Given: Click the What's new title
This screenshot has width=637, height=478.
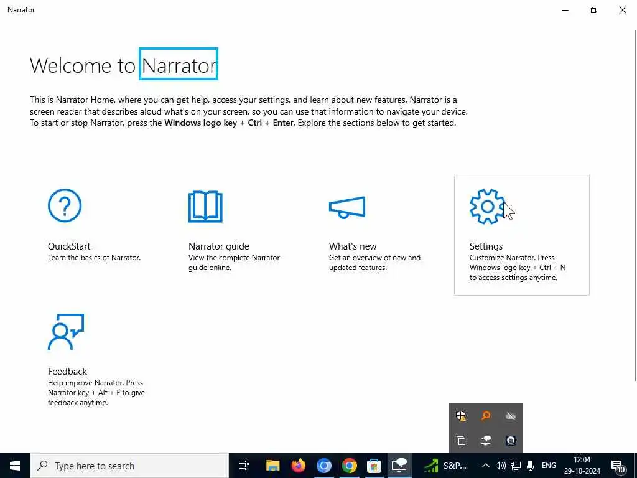Looking at the screenshot, I should [353, 246].
